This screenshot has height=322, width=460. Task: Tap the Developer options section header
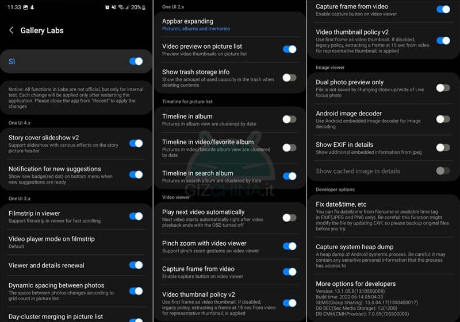(x=335, y=189)
